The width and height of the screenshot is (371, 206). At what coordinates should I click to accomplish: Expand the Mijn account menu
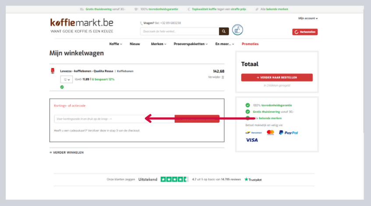point(308,18)
